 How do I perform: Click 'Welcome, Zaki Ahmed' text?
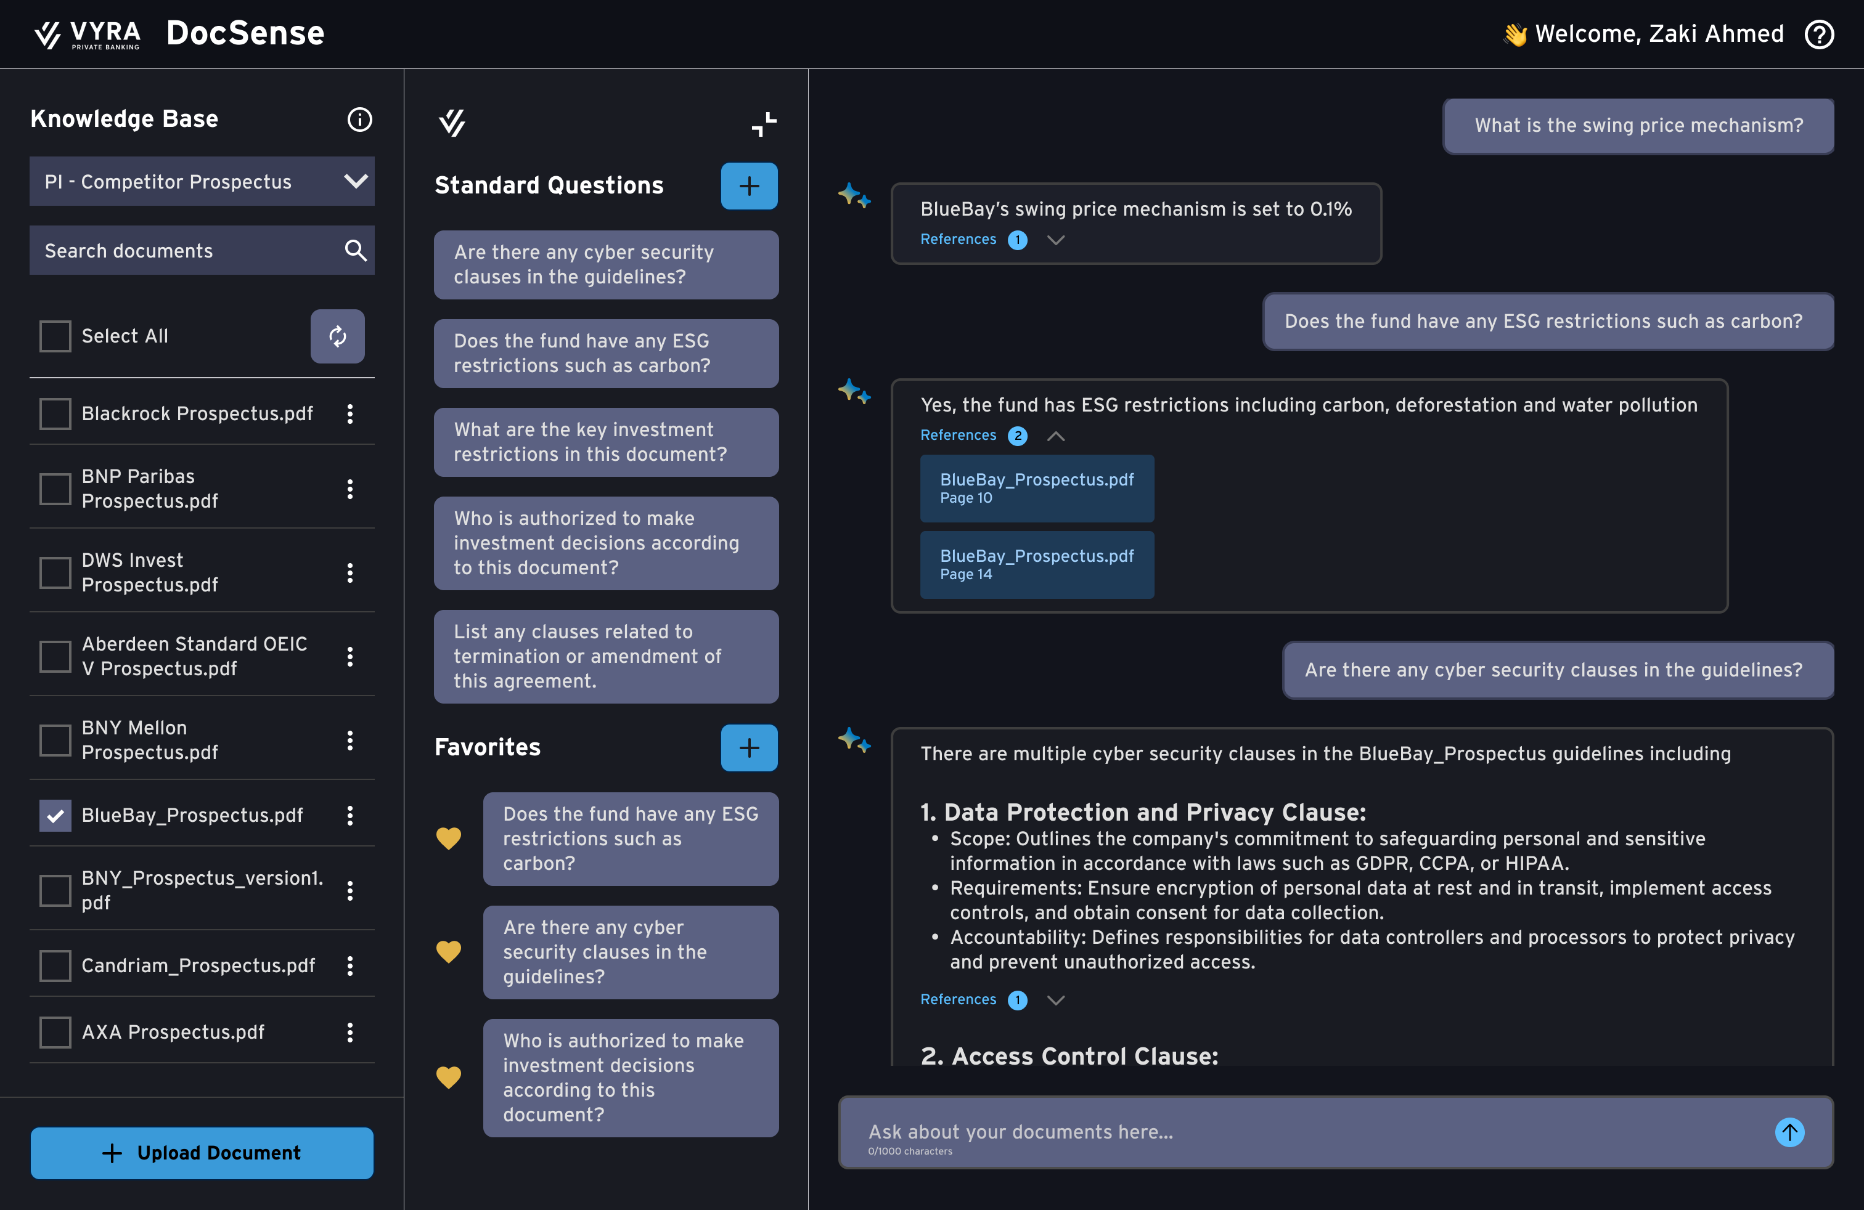pyautogui.click(x=1659, y=35)
